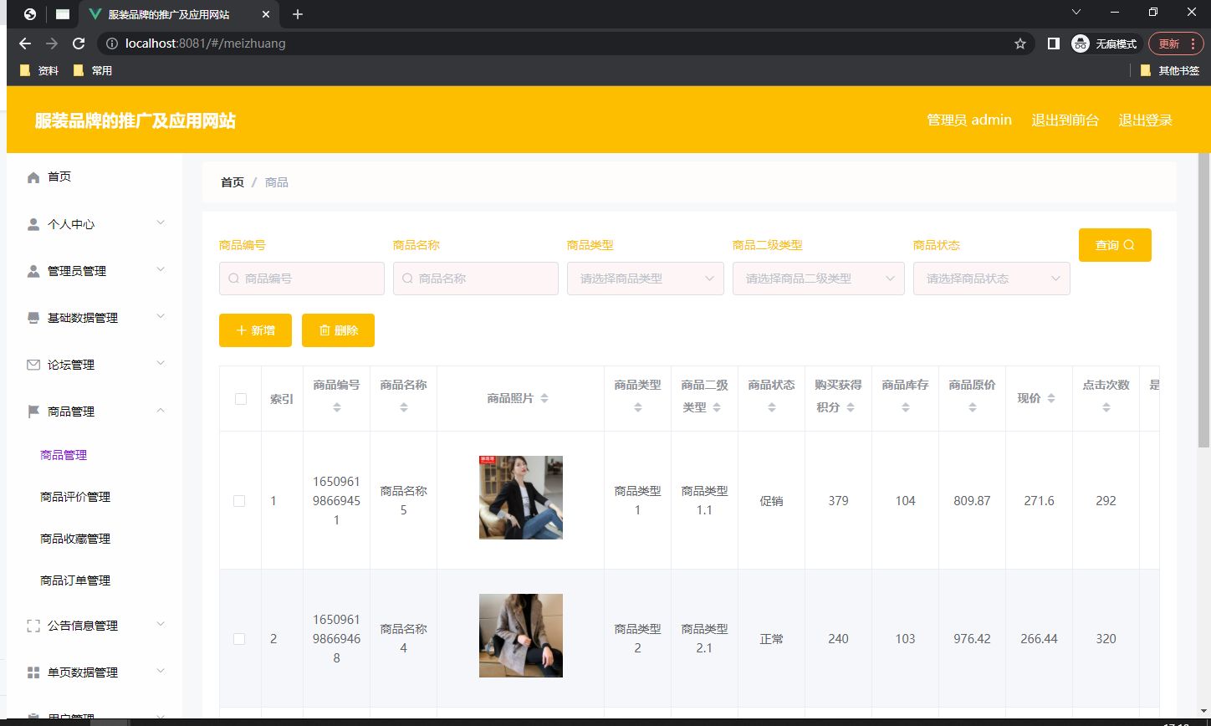The image size is (1211, 726).
Task: Sort by 商品照片 column arrows
Action: pyautogui.click(x=544, y=399)
